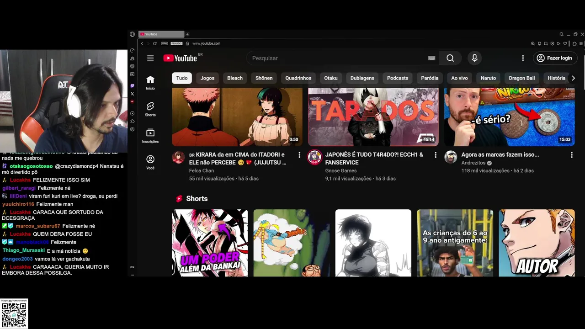This screenshot has width=585, height=329.
Task: Open Opera sidebar settings gear
Action: [x=133, y=129]
